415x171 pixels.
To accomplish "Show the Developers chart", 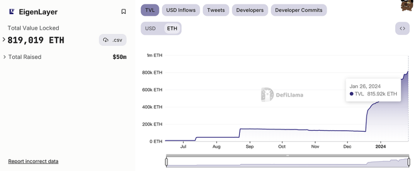I will point(250,10).
